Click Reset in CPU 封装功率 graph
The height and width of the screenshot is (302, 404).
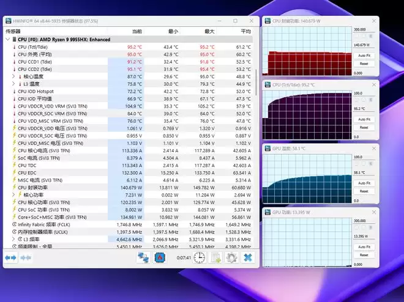click(364, 64)
